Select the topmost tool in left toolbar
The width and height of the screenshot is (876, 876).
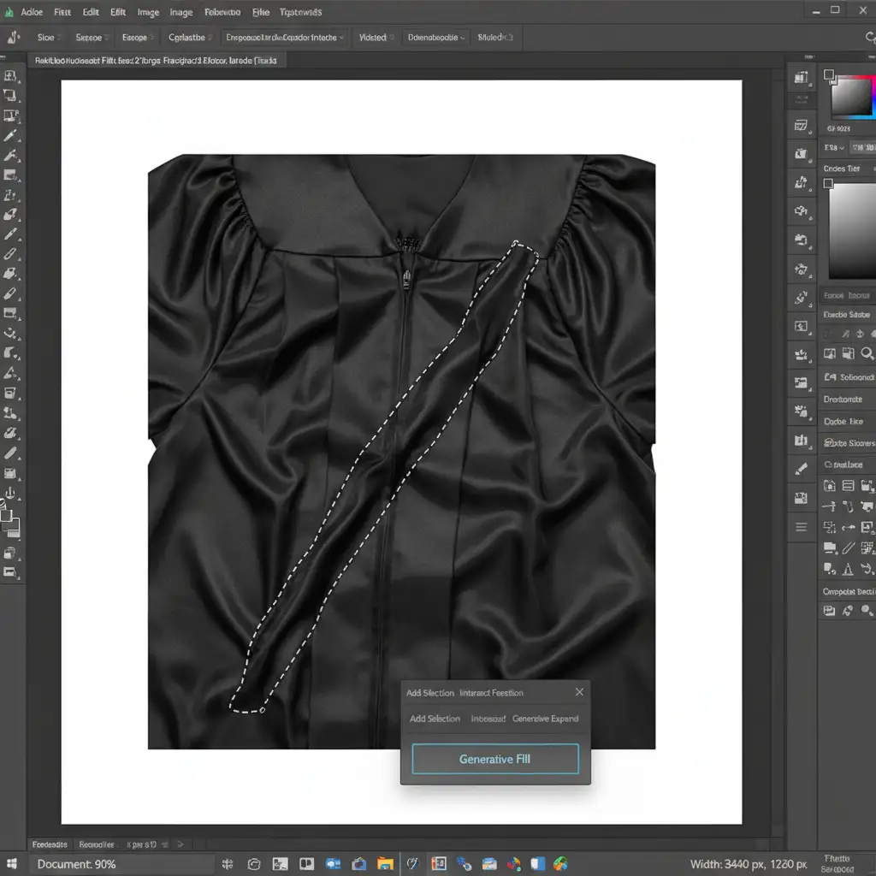(x=11, y=76)
